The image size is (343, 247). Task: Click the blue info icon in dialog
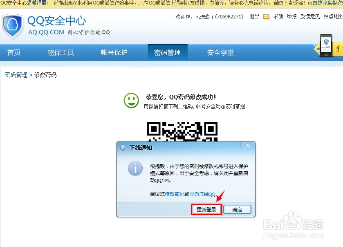[135, 168]
